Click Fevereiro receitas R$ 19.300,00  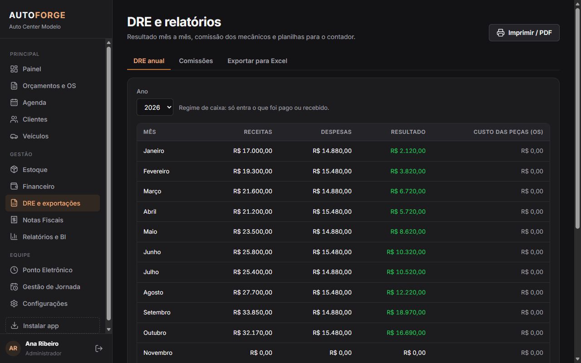(x=253, y=171)
